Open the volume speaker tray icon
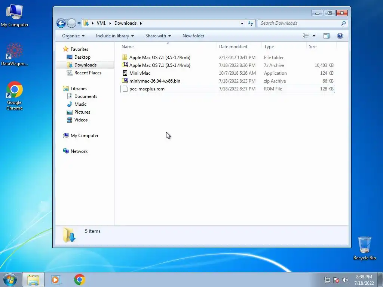Viewport: 383px width, 287px height. click(345, 280)
